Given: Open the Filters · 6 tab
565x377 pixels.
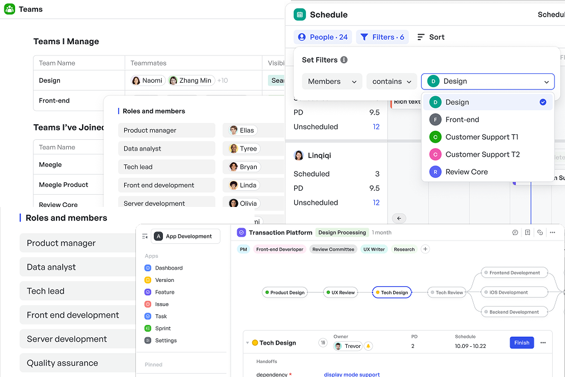Looking at the screenshot, I should 383,37.
